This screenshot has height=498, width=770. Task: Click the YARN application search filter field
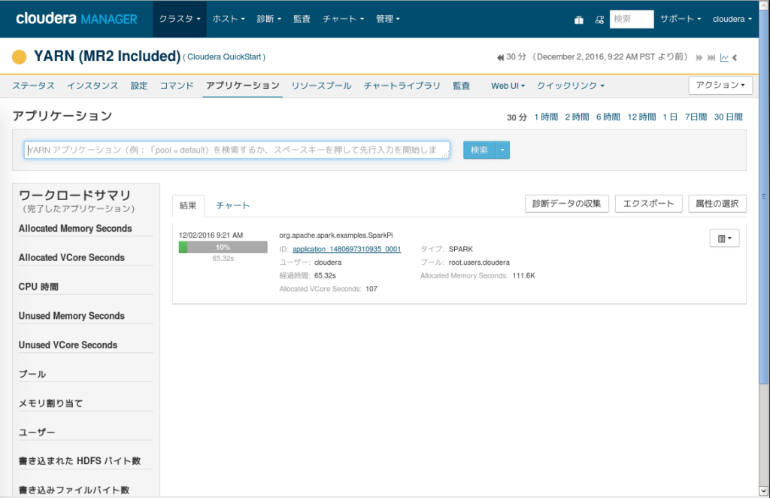(237, 150)
